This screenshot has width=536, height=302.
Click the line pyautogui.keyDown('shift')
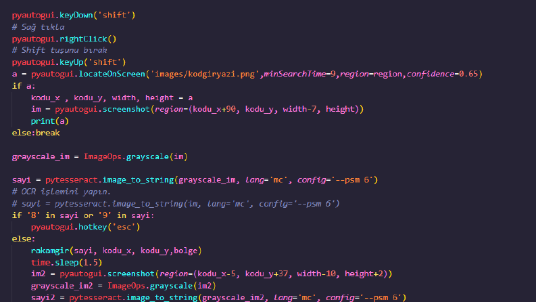74,15
